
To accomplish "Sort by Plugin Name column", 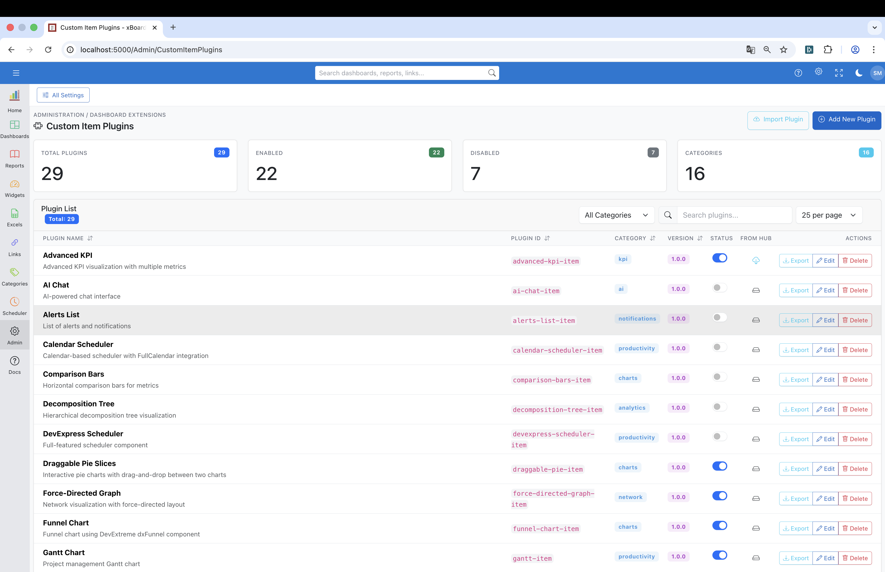I will [68, 238].
